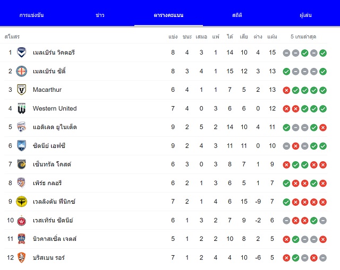Click the Brisbane Roar orange crest
Image resolution: width=340 pixels, height=270 pixels.
click(x=21, y=257)
